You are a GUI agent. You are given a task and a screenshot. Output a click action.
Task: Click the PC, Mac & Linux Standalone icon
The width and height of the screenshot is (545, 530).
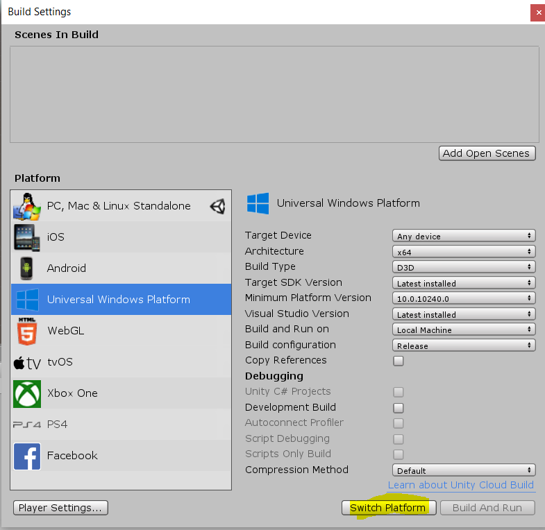(x=27, y=206)
